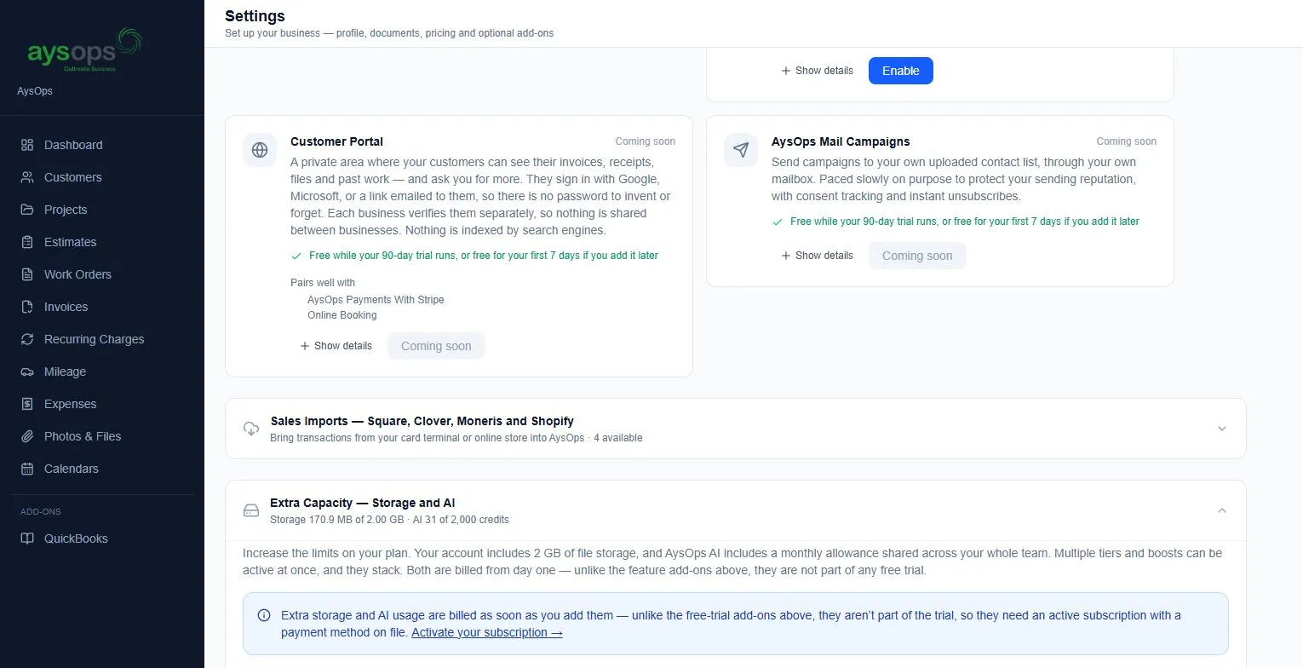Open the Dashboard grid icon
The height and width of the screenshot is (668, 1303).
click(x=27, y=145)
